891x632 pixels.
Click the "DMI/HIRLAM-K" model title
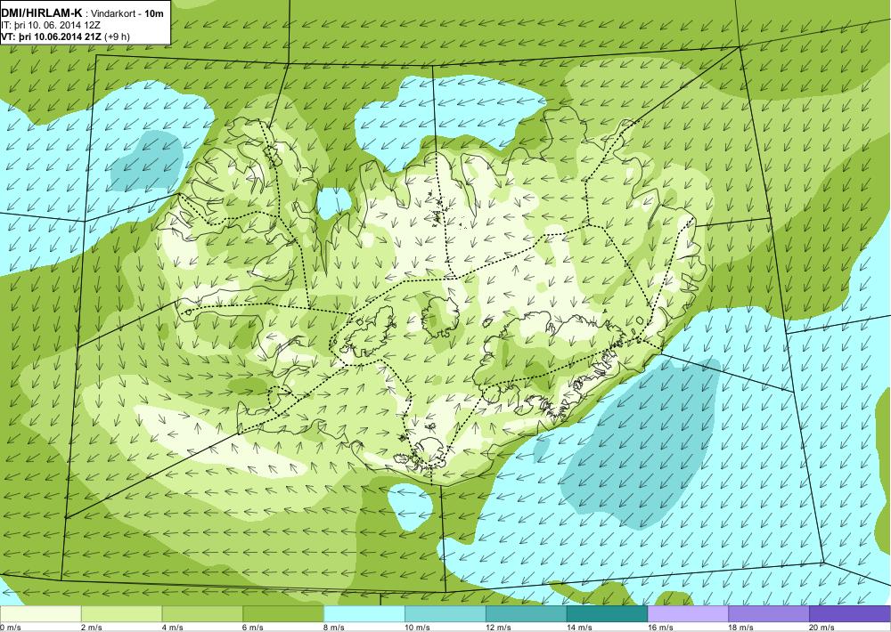tap(42, 12)
